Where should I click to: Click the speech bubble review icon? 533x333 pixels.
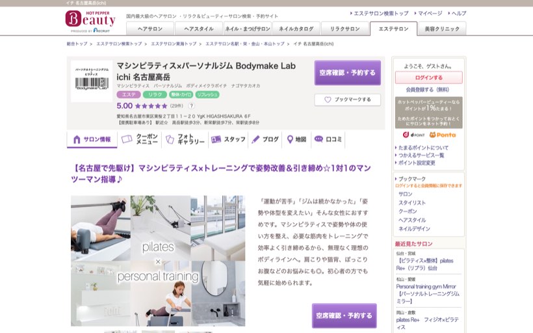click(318, 139)
